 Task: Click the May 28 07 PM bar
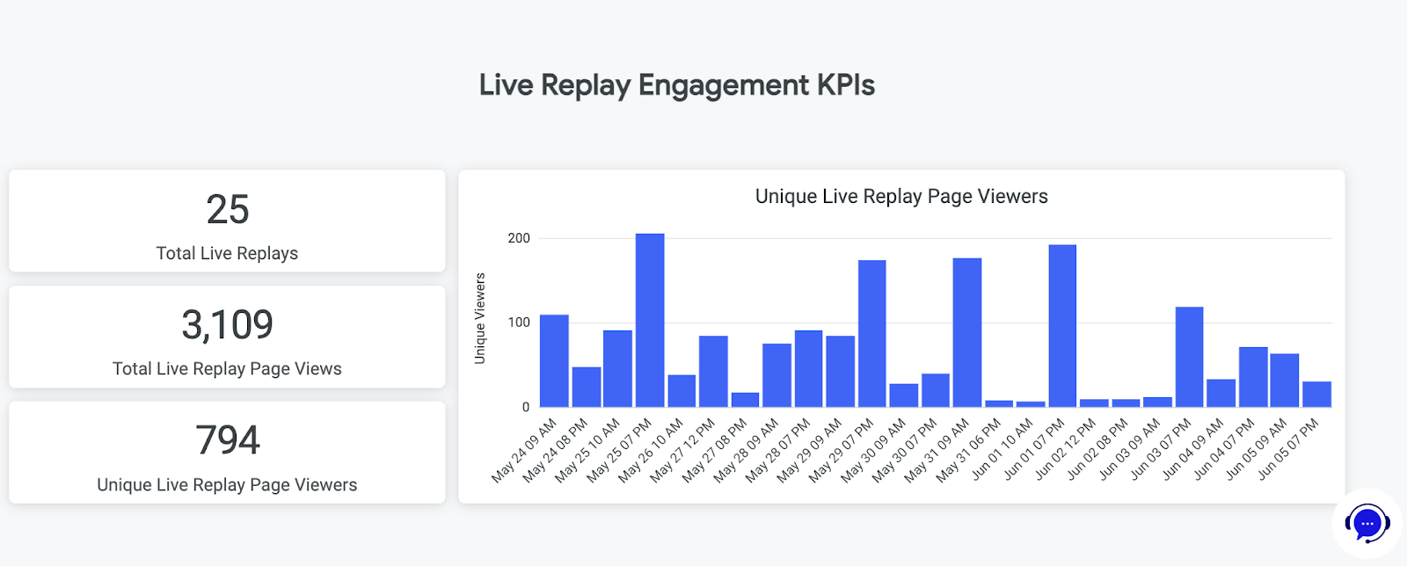click(808, 369)
